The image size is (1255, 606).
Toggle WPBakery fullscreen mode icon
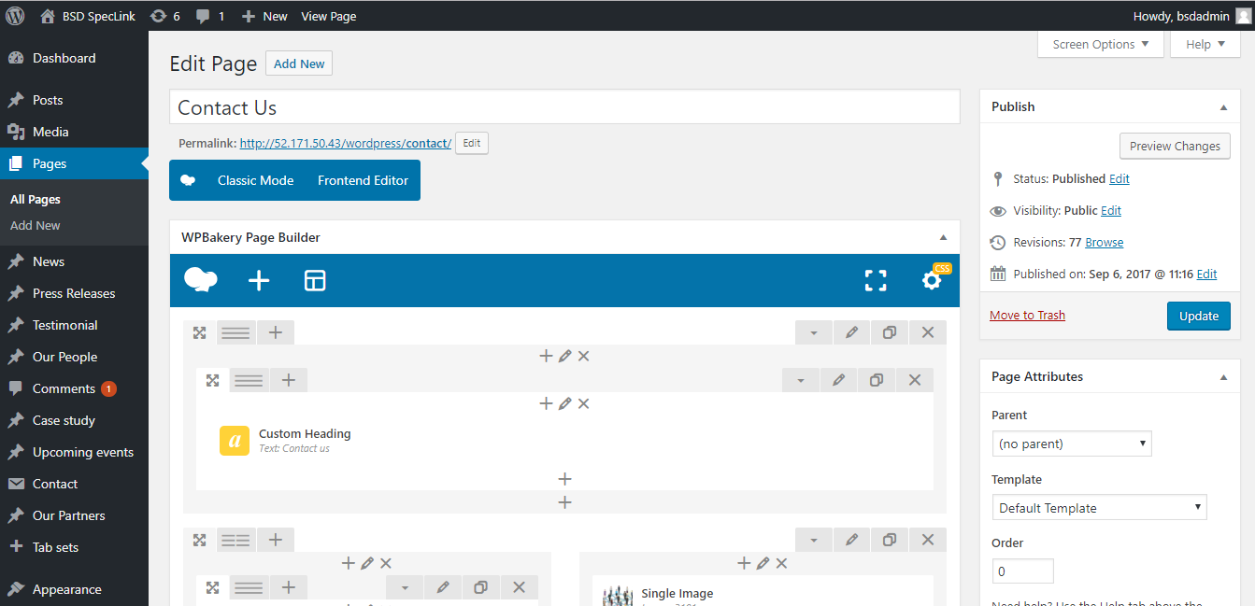point(876,280)
